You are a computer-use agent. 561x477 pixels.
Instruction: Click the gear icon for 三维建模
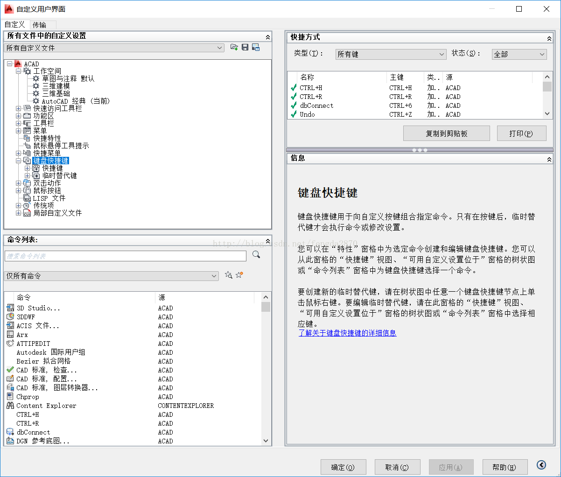pos(36,86)
